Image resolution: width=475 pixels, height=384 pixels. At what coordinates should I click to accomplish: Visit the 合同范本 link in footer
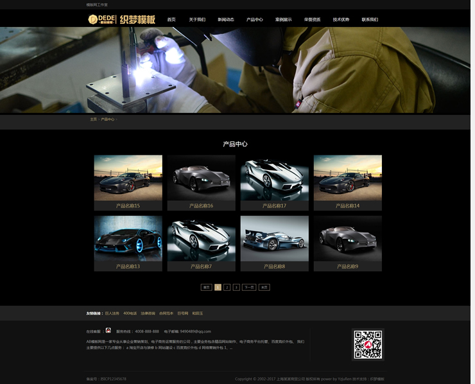[166, 313]
